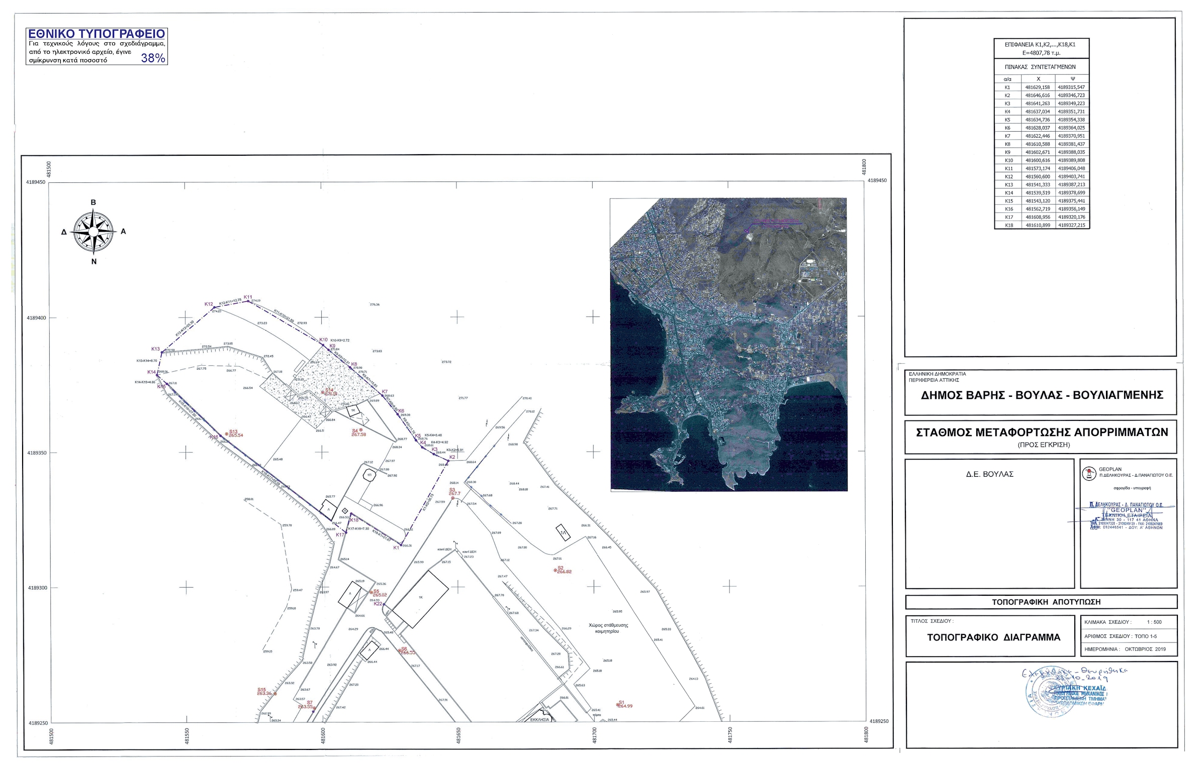Click the K2 boundary vertex point

[x=448, y=461]
